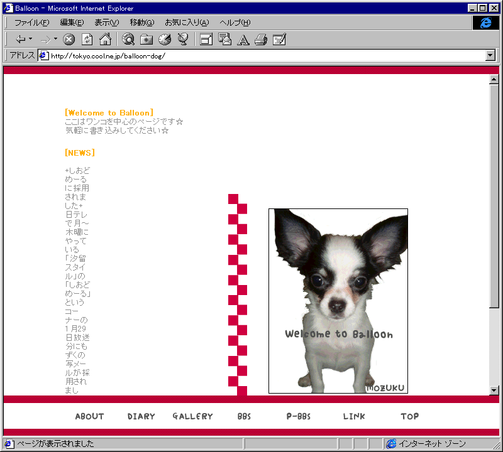Click the ページが表示されました status text
This screenshot has width=503, height=452.
55,444
